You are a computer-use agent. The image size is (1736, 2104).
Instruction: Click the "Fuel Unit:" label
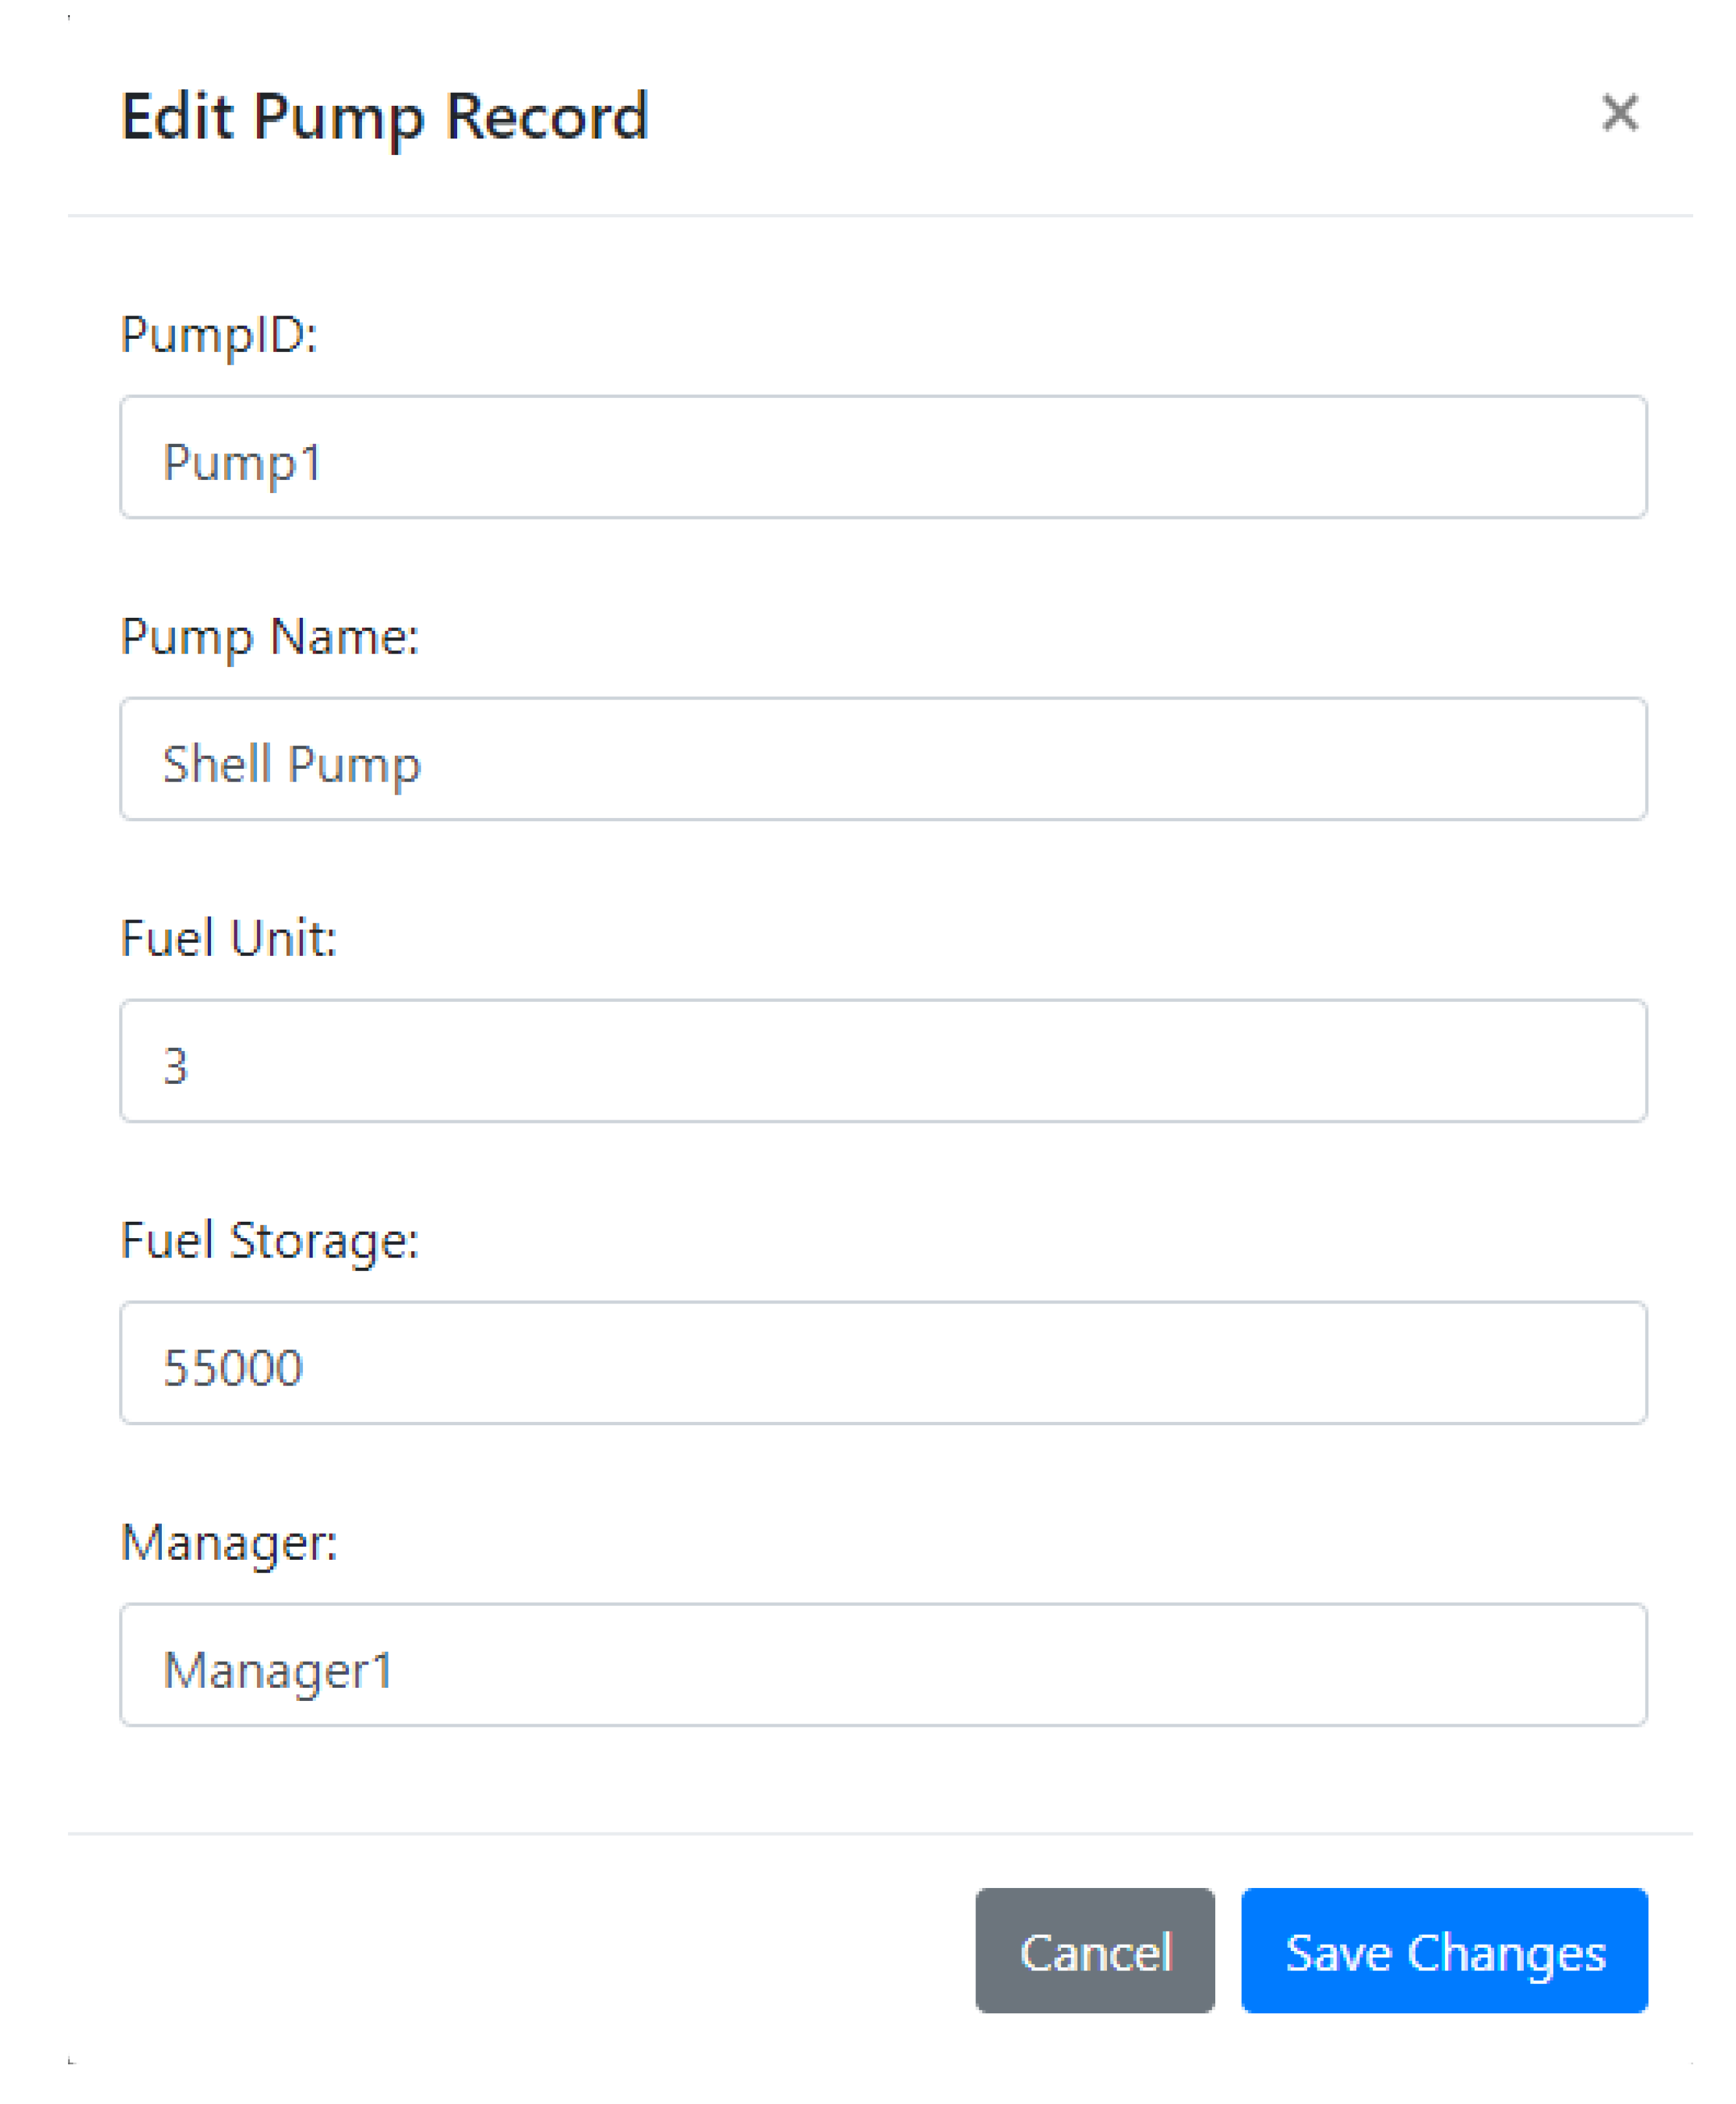coord(229,938)
